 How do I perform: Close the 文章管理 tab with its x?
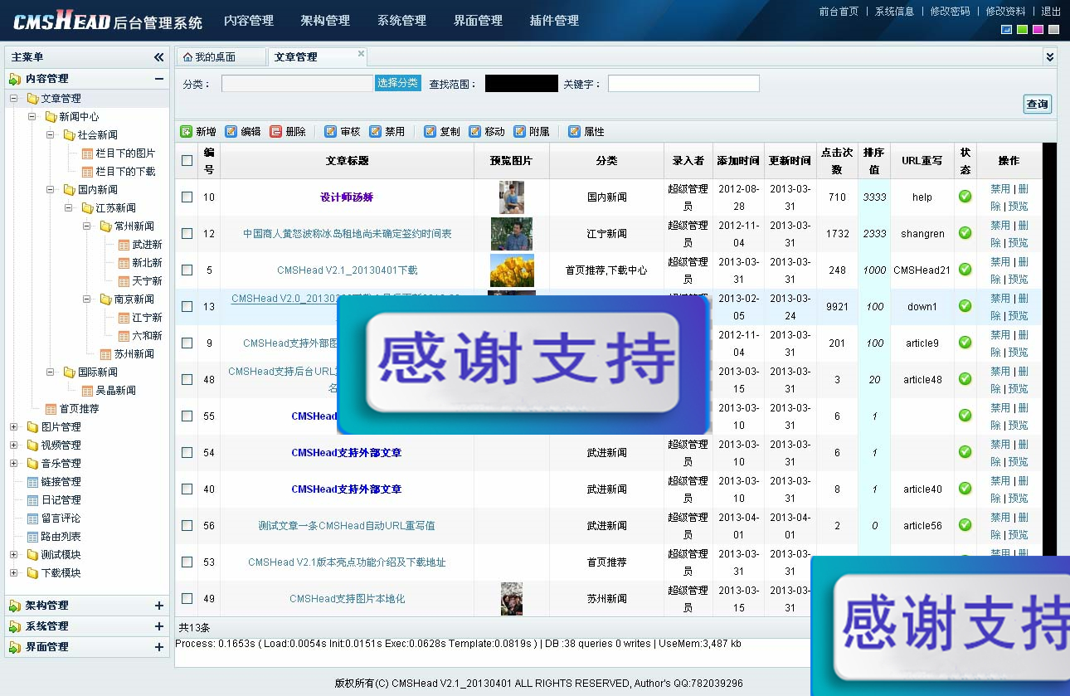(x=361, y=53)
